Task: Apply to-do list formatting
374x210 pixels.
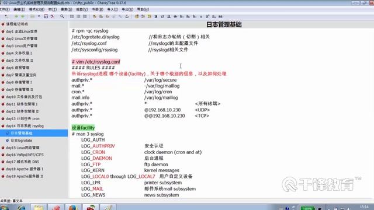Action: 85,16
